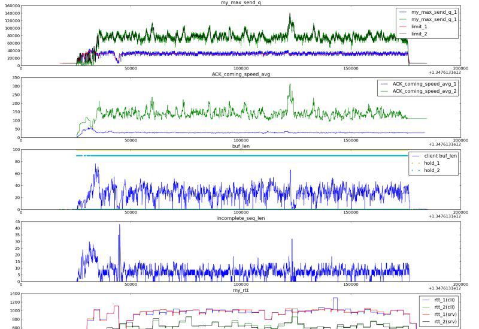479x329 pixels.
Task: Click the 160000 y-axis tick label
Action: [12, 6]
